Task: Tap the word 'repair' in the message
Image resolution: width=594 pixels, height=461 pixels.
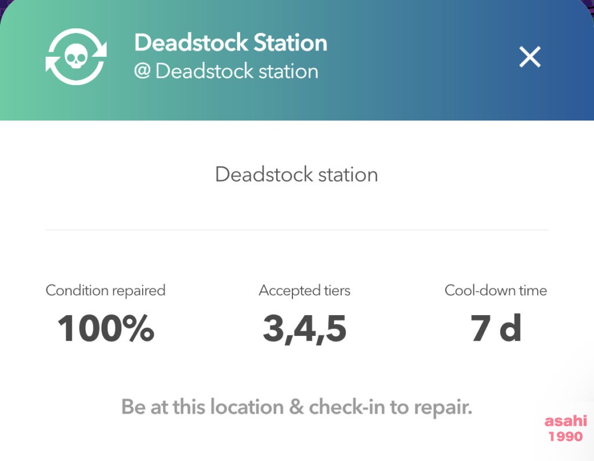Action: (x=443, y=408)
